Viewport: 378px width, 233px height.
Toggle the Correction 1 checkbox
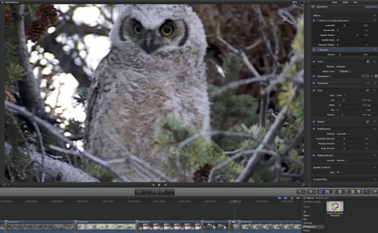click(314, 76)
